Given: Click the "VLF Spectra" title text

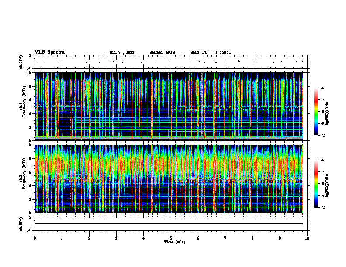Looking at the screenshot, I should tap(49, 52).
